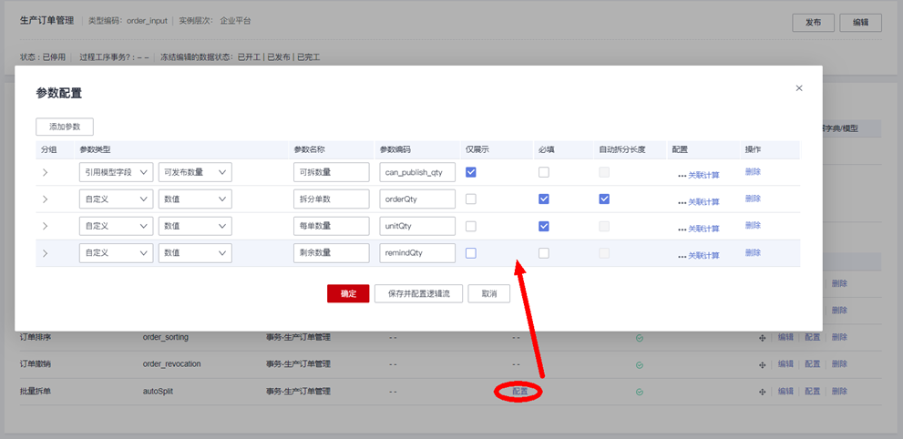Click the drag-move icon in 批量拆单 row
This screenshot has width=903, height=439.
(x=762, y=392)
